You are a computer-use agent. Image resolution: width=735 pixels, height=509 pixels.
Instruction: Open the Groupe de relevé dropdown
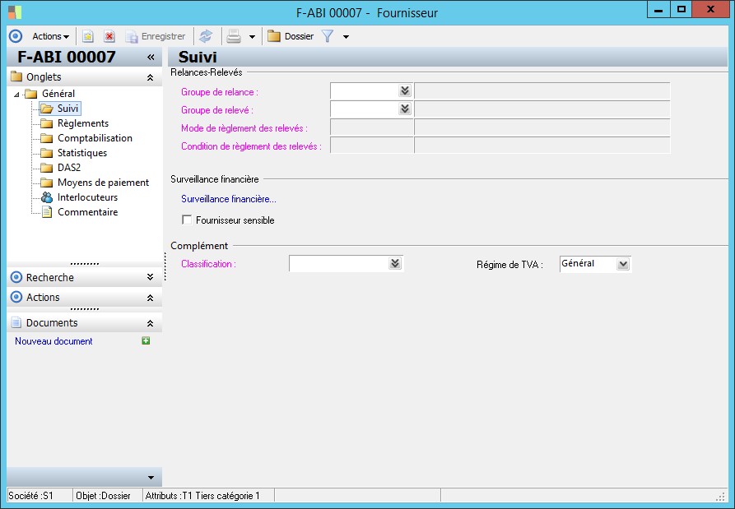click(404, 109)
